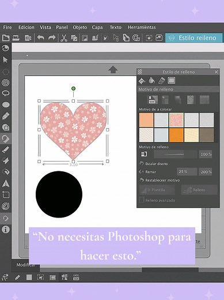This screenshot has height=300, width=224.
Task: Click the Modificar tab
Action: (26, 265)
